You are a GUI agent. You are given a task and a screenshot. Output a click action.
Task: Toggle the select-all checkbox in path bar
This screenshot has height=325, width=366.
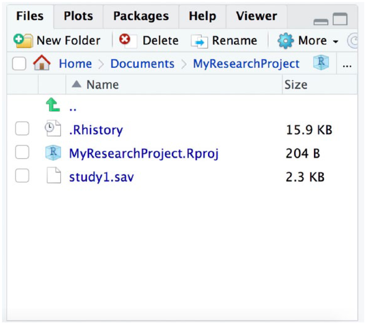19,64
